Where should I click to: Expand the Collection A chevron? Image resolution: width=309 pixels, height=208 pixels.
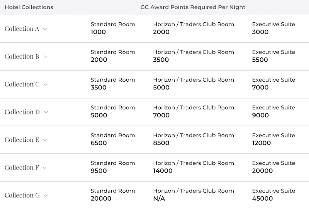point(45,29)
